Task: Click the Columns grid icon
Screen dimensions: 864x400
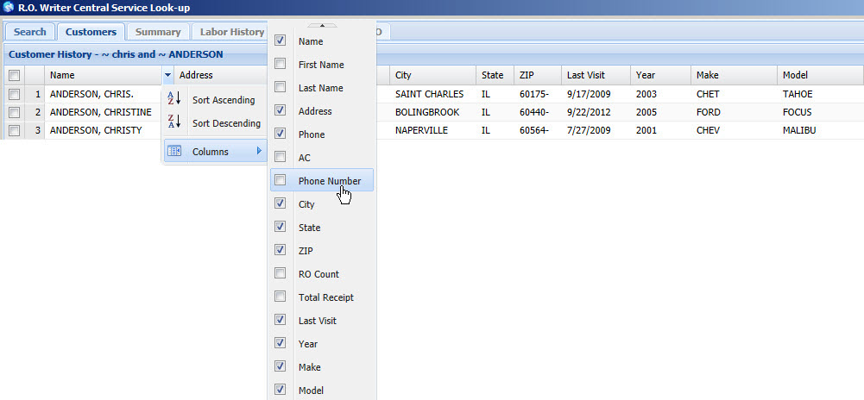Action: (174, 152)
